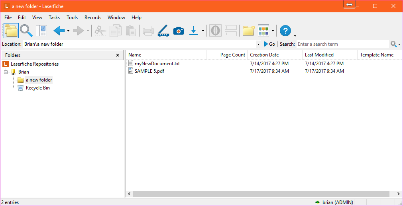
Task: Open the toolbar overflow arrow after Help
Action: tap(295, 36)
